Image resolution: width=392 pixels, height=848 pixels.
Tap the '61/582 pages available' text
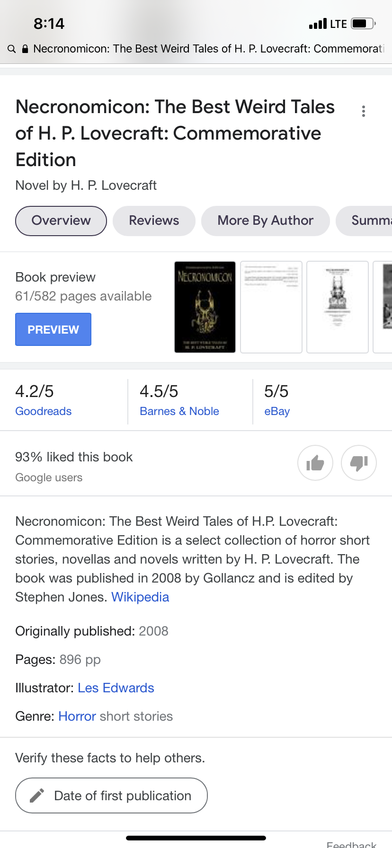pos(83,296)
